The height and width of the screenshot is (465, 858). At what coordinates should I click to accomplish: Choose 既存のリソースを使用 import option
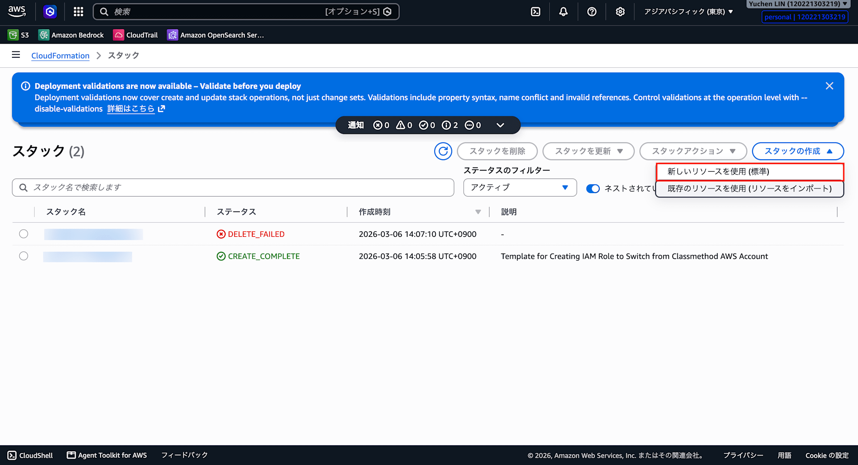[x=750, y=188]
